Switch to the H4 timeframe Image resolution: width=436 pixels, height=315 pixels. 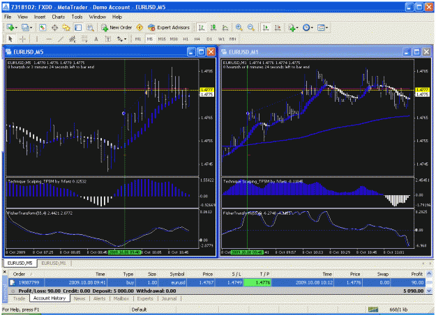pos(197,39)
